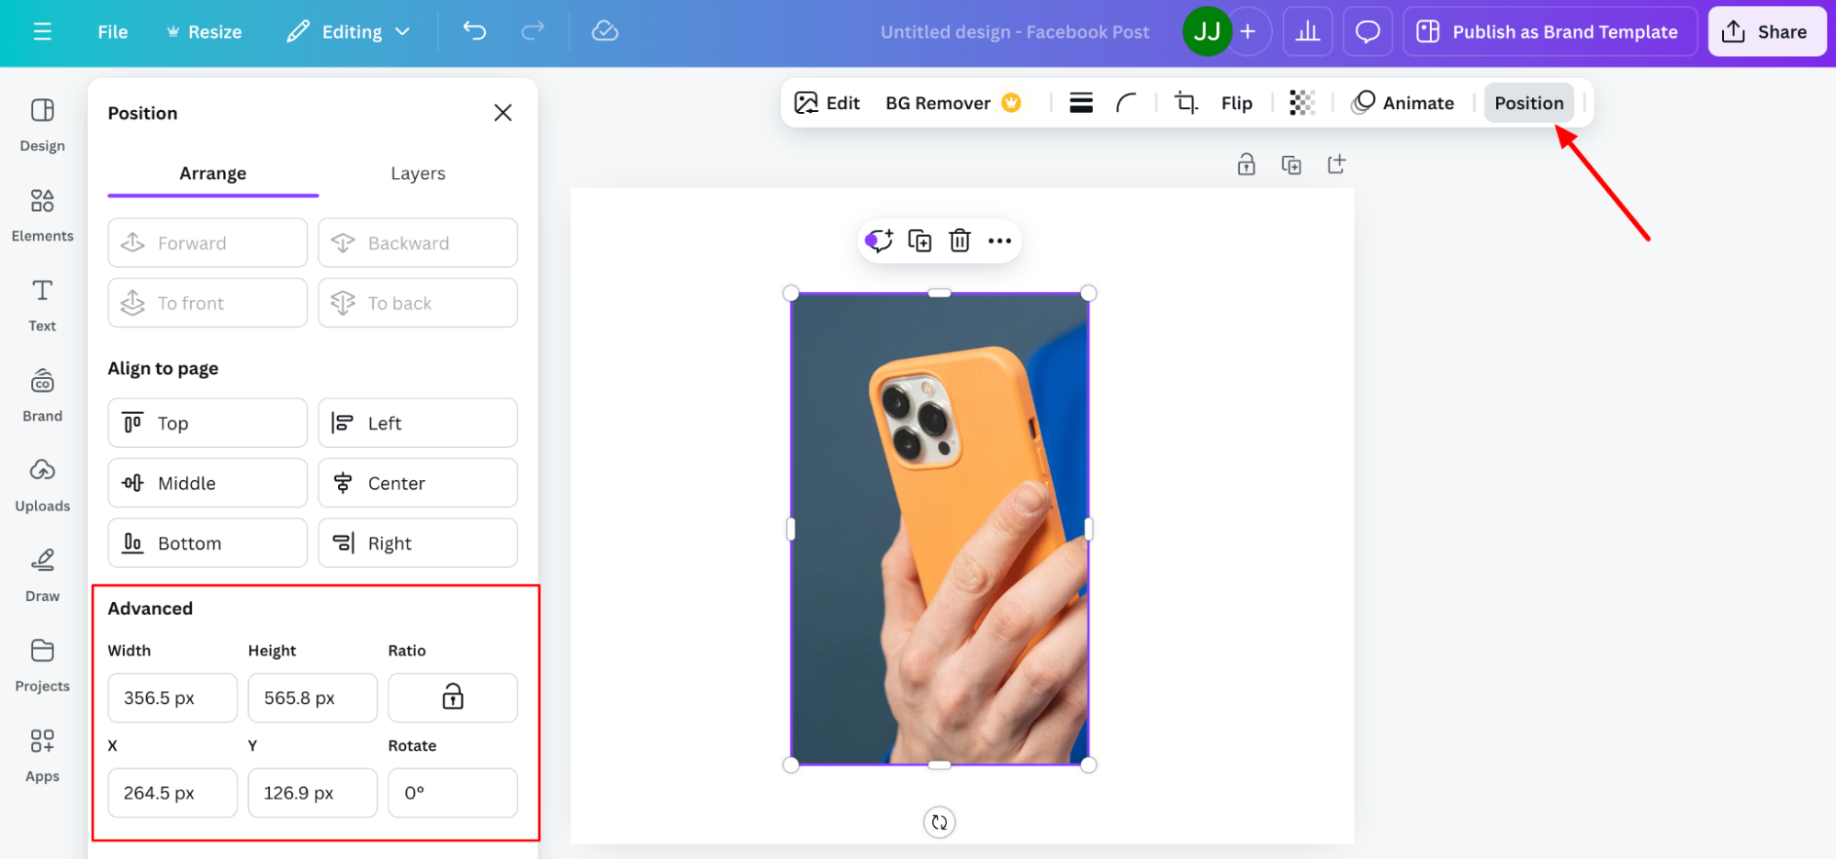Open the Resize option
Image resolution: width=1836 pixels, height=860 pixels.
pyautogui.click(x=204, y=32)
